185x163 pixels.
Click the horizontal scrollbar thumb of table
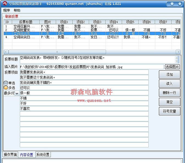pyautogui.click(x=57, y=52)
